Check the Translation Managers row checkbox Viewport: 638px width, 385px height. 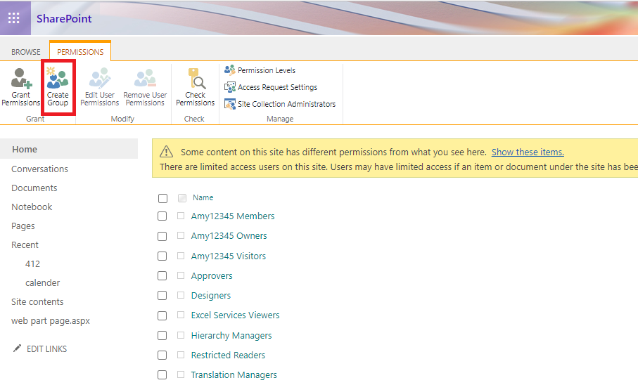162,375
